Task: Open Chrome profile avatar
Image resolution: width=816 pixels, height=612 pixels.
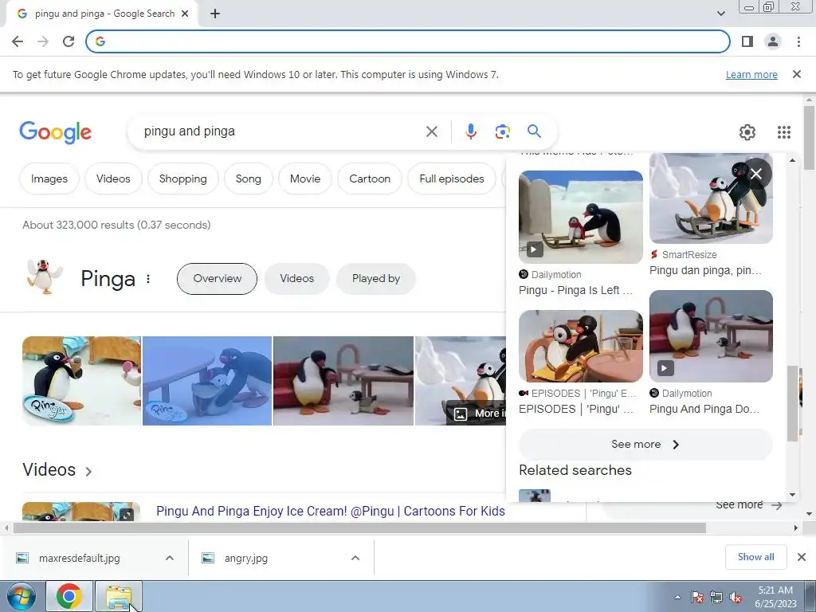Action: pos(773,41)
